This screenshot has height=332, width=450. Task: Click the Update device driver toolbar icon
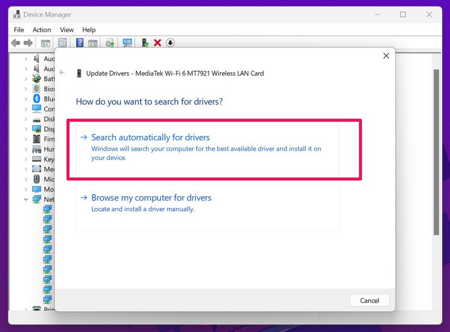(x=145, y=43)
